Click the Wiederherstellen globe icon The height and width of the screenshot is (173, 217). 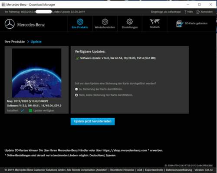[x=105, y=22]
